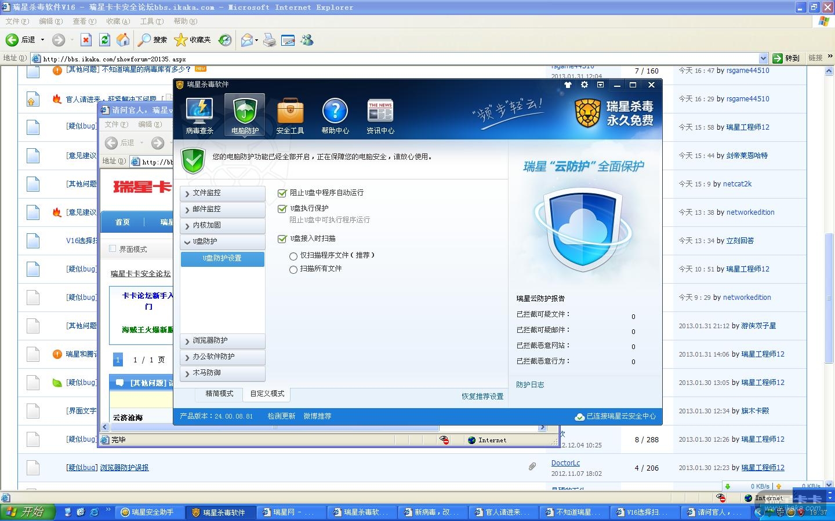Viewport: 835px width, 521px height.
Task: Open the 防护日志 link
Action: click(530, 385)
